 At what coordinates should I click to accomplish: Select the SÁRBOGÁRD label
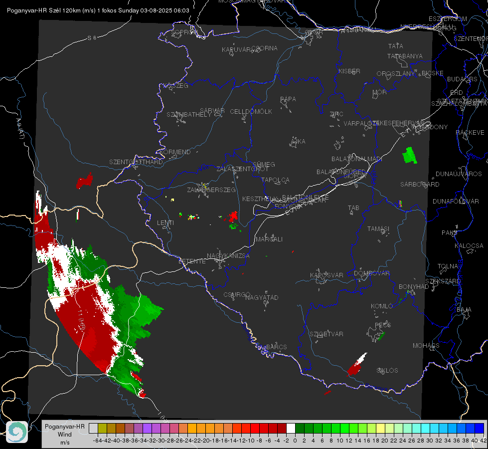click(x=420, y=184)
